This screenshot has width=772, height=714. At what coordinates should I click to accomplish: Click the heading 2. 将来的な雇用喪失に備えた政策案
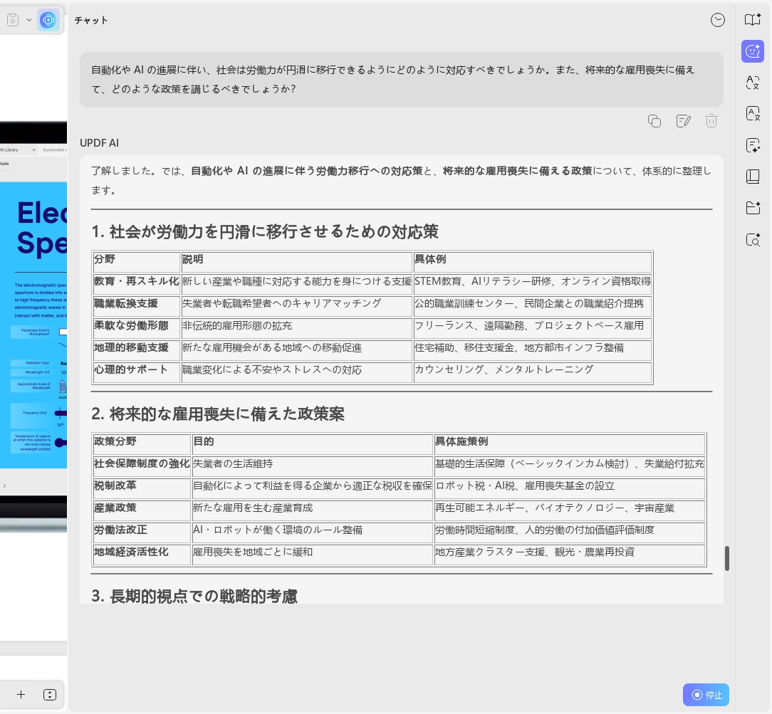pos(218,414)
